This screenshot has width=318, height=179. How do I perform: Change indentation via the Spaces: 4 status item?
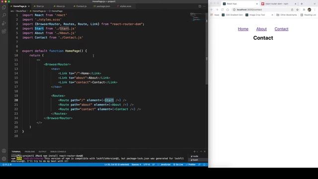[x=136, y=165]
